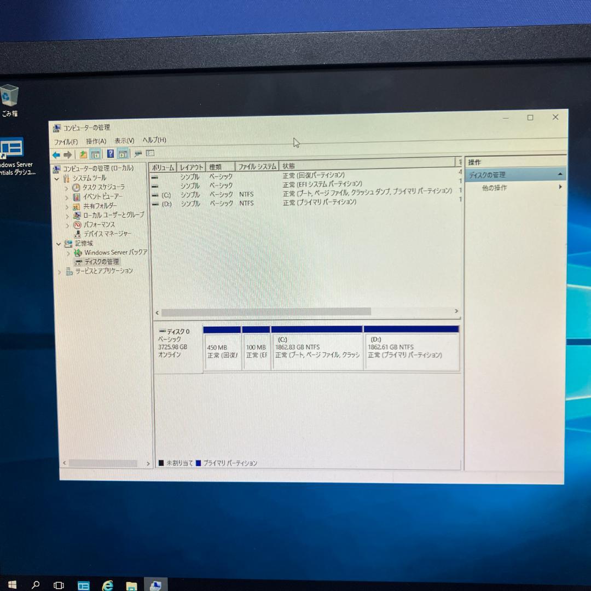Open help using the blue question mark toolbar icon
Screen dimensions: 591x591
point(111,154)
